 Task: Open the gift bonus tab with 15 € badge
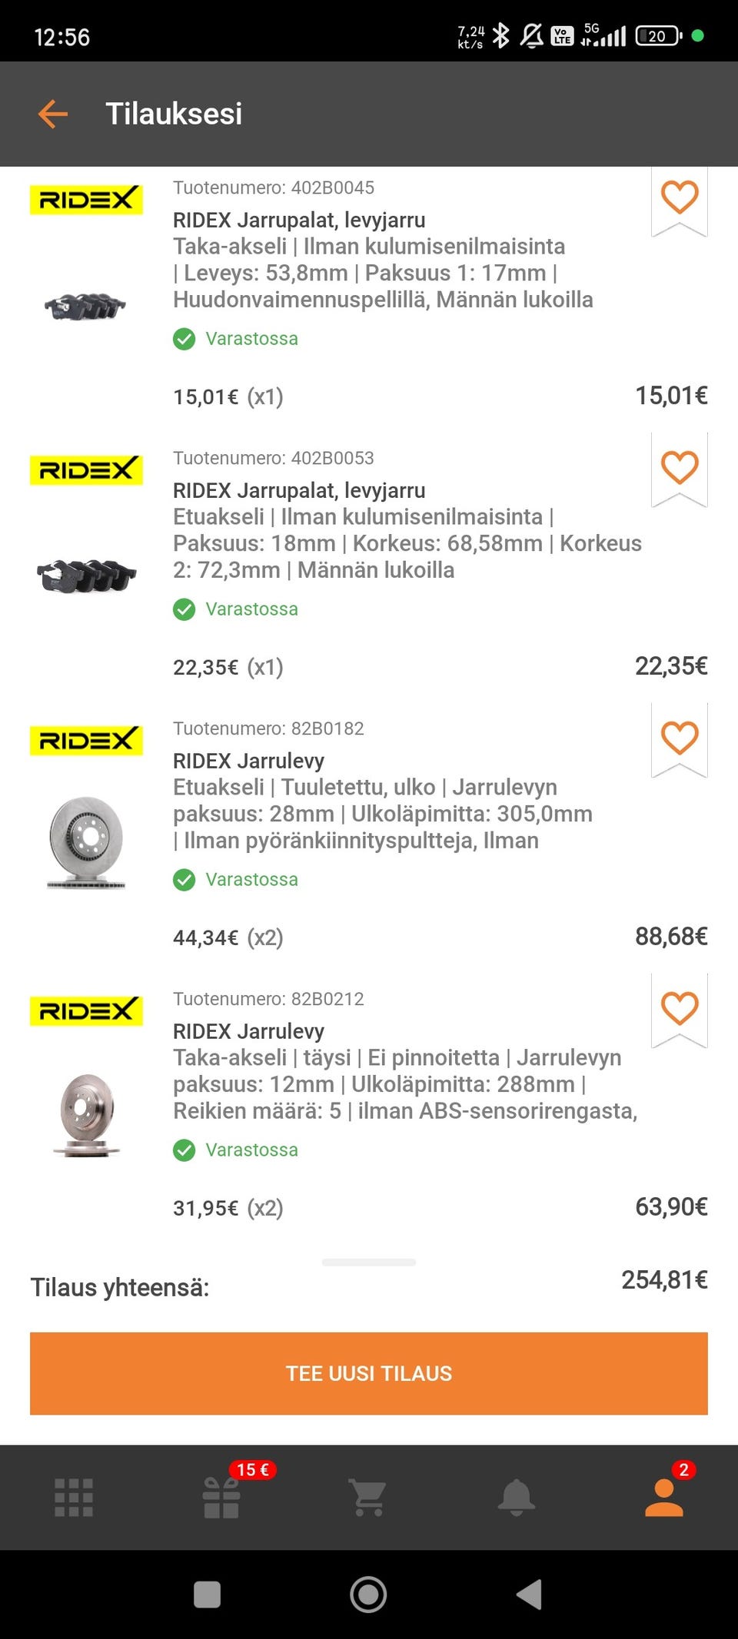(221, 1498)
